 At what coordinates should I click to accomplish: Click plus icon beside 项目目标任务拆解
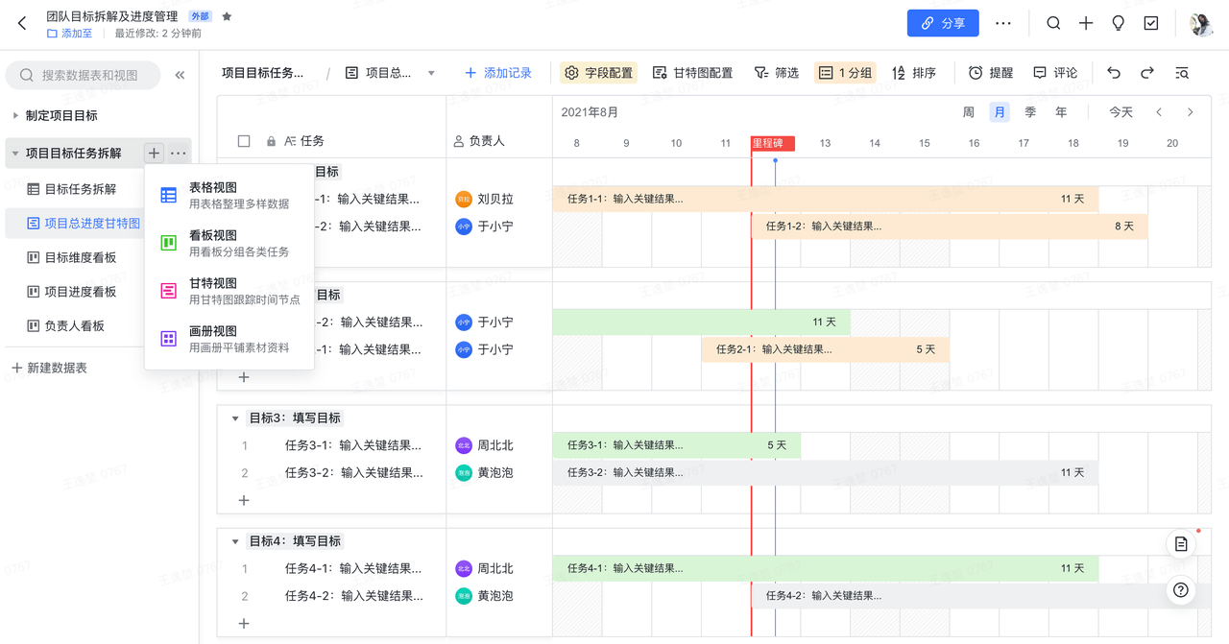(154, 154)
